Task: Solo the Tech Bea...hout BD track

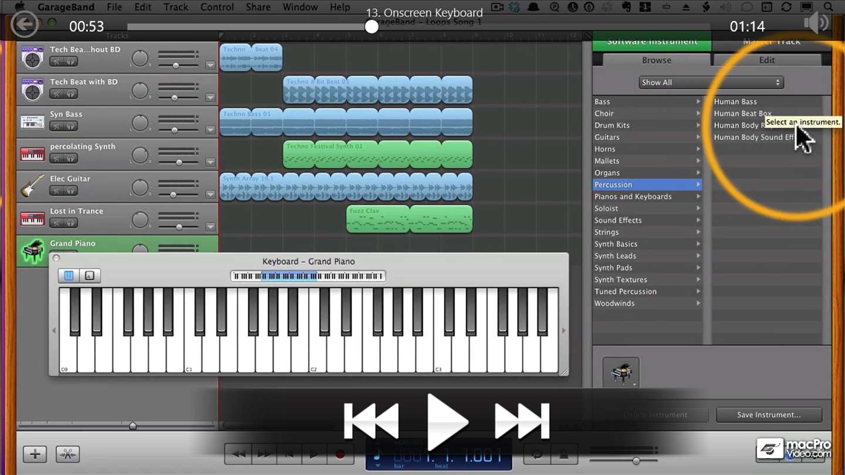Action: coord(71,62)
